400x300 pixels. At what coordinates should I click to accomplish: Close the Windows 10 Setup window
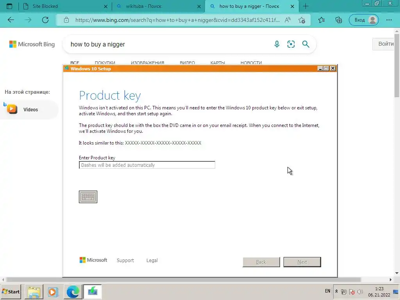(333, 68)
